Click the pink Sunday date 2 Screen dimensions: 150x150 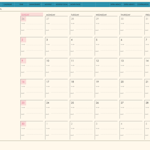tap(22, 40)
